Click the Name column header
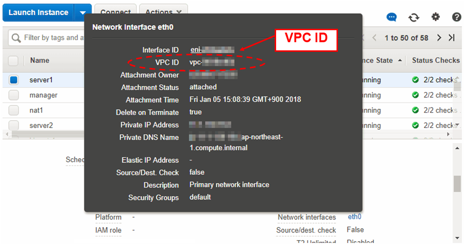465x245 pixels. click(40, 60)
